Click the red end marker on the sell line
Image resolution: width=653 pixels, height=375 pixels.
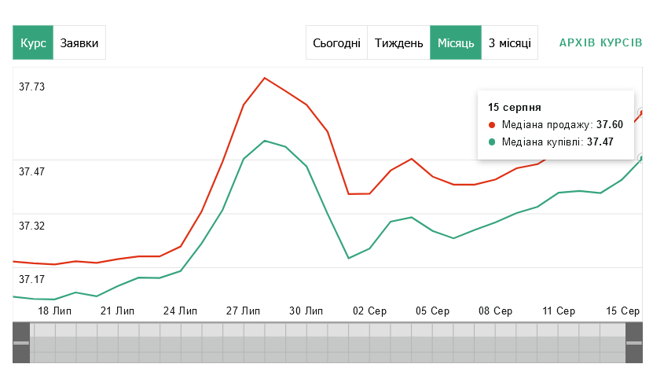click(x=642, y=112)
